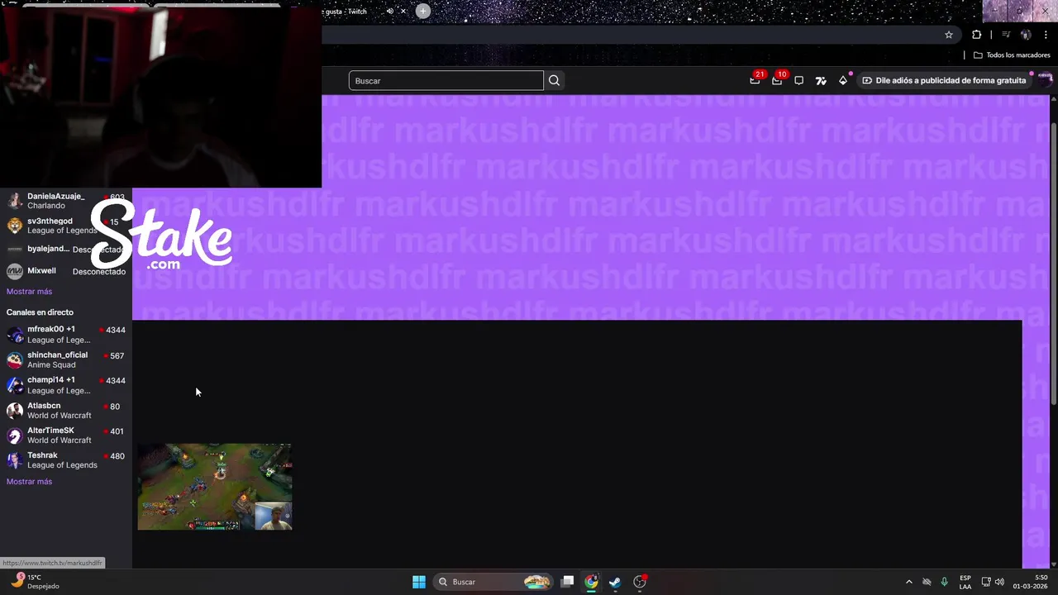
Task: Open shinchan_oficial Anime Squad channel
Action: pyautogui.click(x=66, y=359)
